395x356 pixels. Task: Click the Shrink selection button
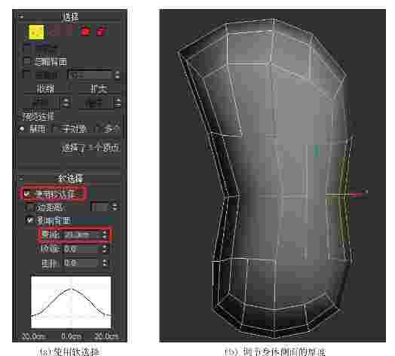coord(45,89)
